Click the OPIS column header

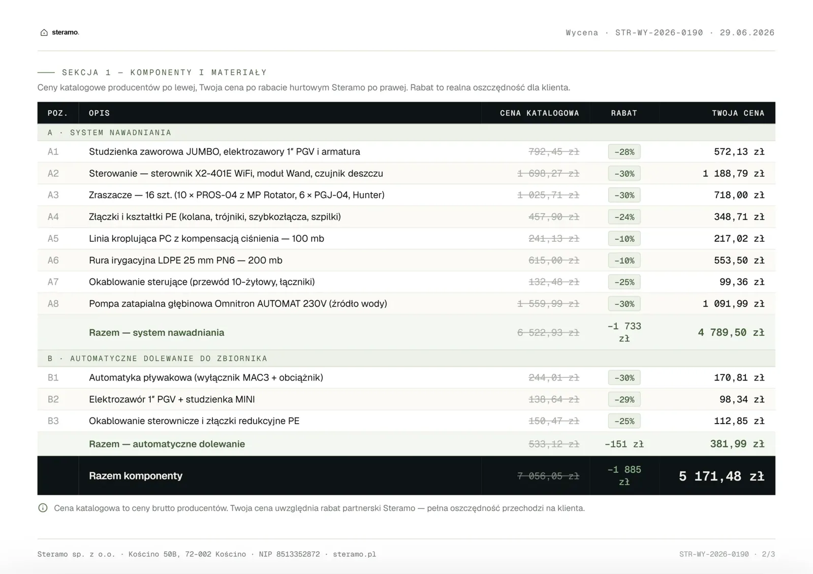99,113
